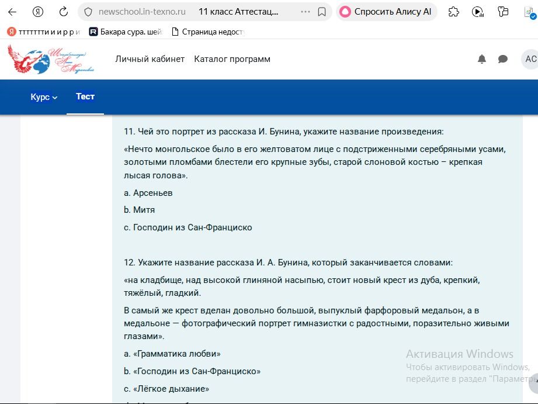The image size is (538, 404).
Task: Expand the Курс dropdown menu
Action: click(44, 97)
